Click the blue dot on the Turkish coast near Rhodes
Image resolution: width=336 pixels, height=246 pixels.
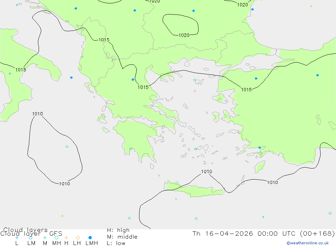click(260, 148)
